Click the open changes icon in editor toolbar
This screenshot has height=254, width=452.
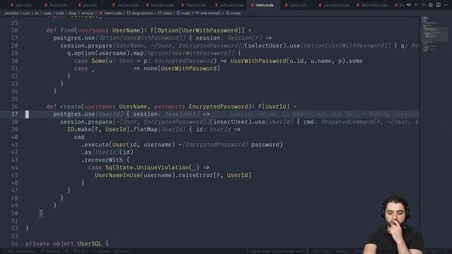409,5
